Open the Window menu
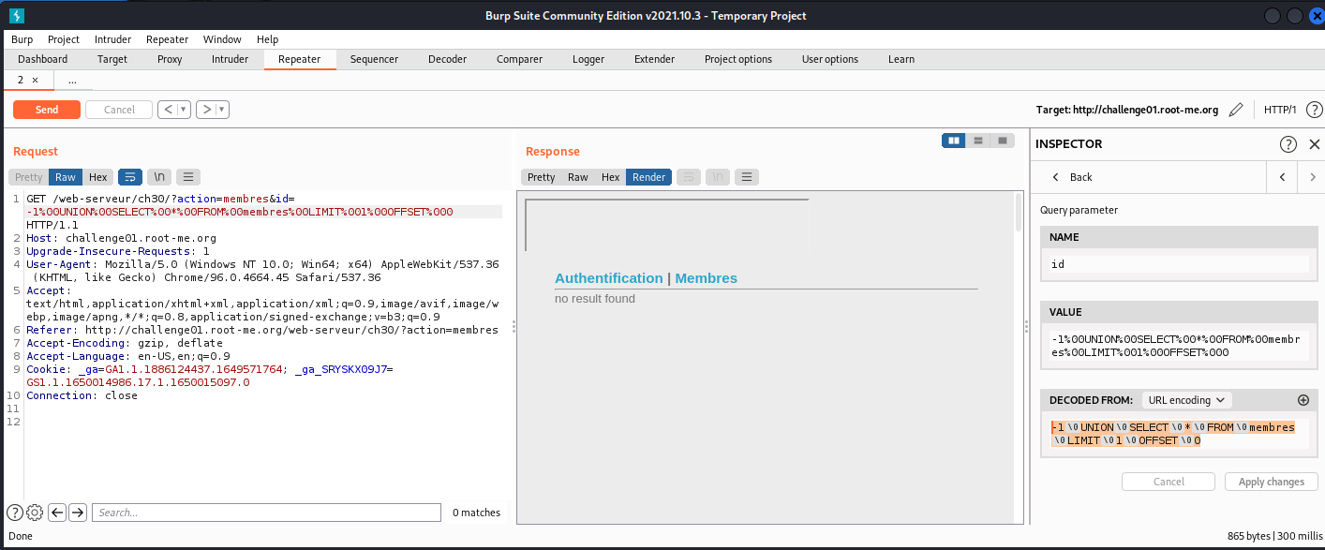This screenshot has height=550, width=1325. [x=222, y=39]
